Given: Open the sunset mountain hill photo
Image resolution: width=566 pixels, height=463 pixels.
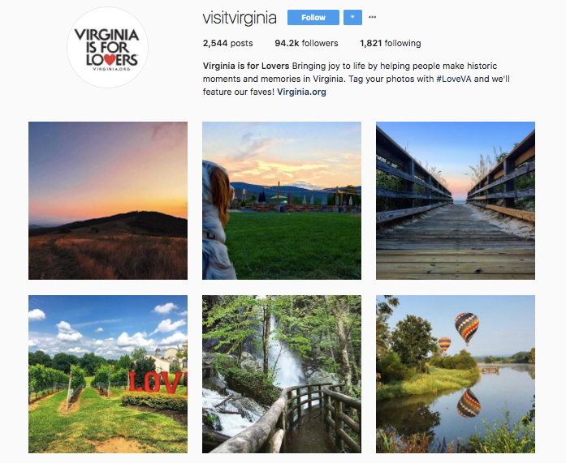Looking at the screenshot, I should pos(108,201).
